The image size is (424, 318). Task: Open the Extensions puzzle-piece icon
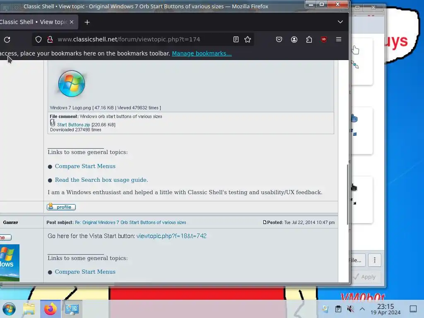309,39
